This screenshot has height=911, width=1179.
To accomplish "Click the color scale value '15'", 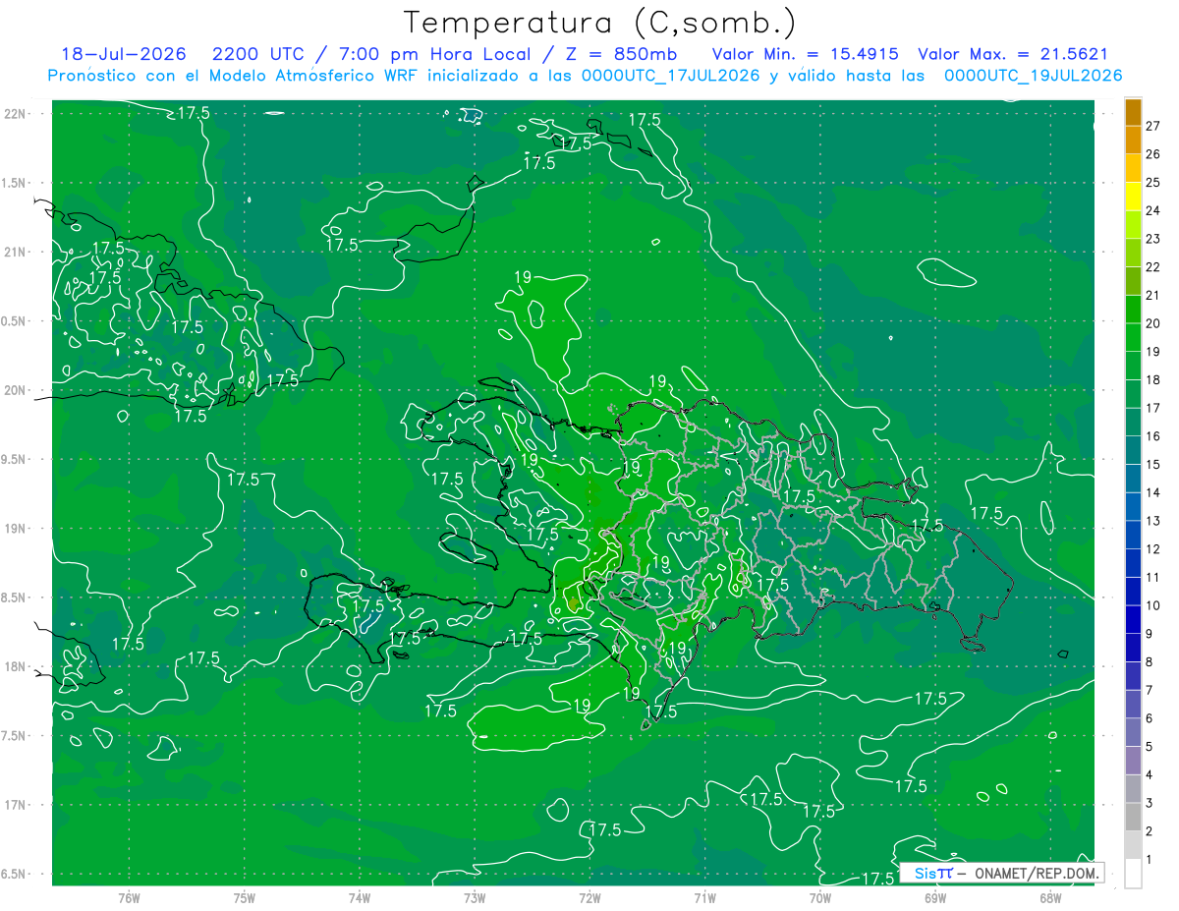I will coord(1153,464).
